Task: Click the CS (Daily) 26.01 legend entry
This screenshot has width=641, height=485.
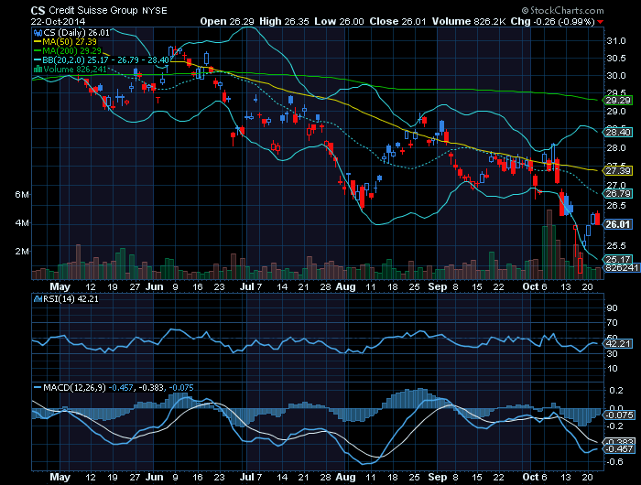Action: tap(76, 33)
